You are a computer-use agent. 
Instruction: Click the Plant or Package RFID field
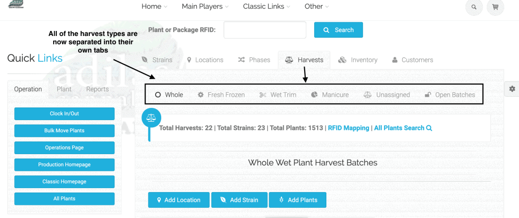point(265,30)
